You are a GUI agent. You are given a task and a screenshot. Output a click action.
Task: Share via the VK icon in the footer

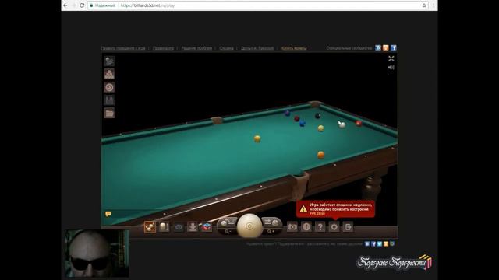tap(367, 243)
